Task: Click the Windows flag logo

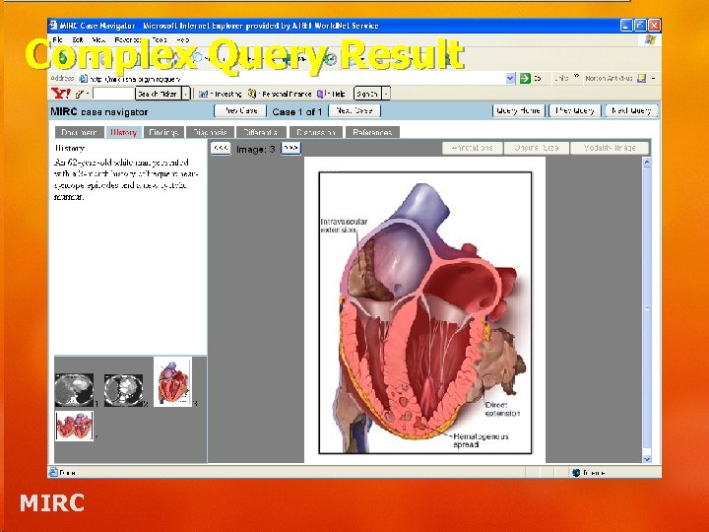Action: tap(650, 39)
